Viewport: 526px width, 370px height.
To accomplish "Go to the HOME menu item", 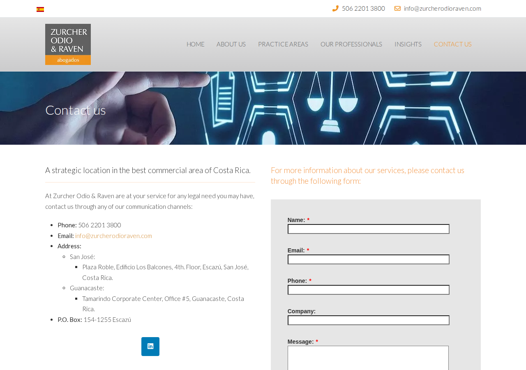I will (195, 44).
